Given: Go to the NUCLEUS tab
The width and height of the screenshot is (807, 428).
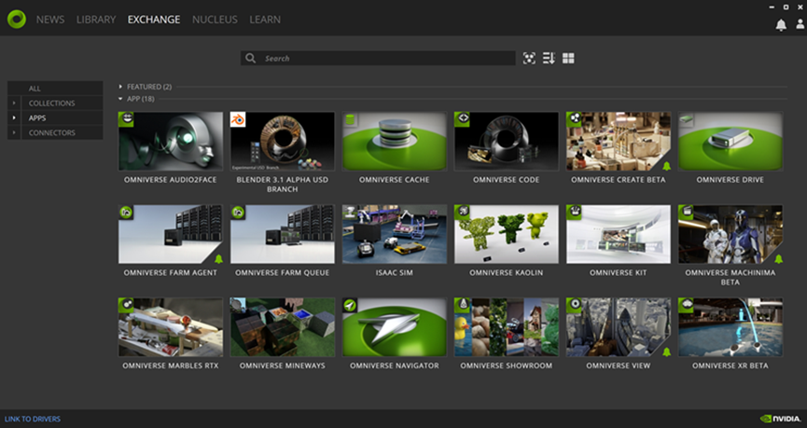Looking at the screenshot, I should (215, 20).
